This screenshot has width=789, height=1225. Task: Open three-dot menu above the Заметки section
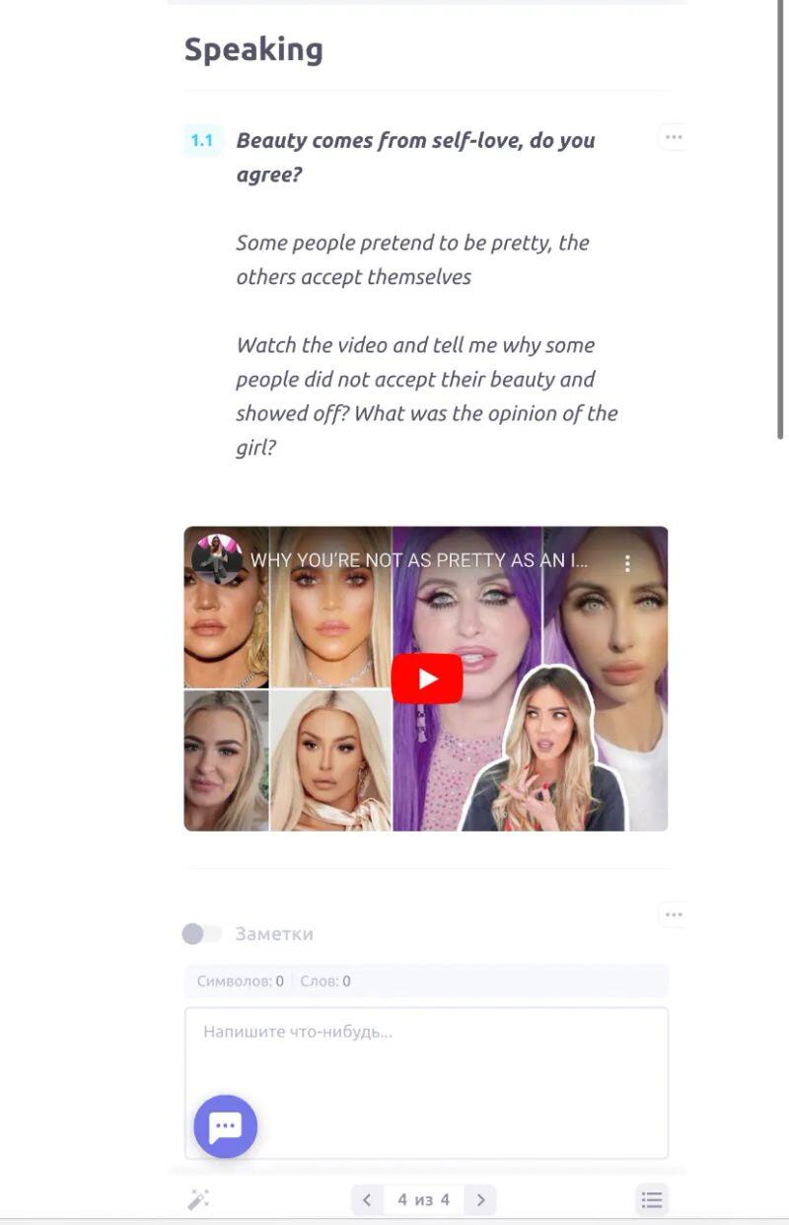(673, 914)
